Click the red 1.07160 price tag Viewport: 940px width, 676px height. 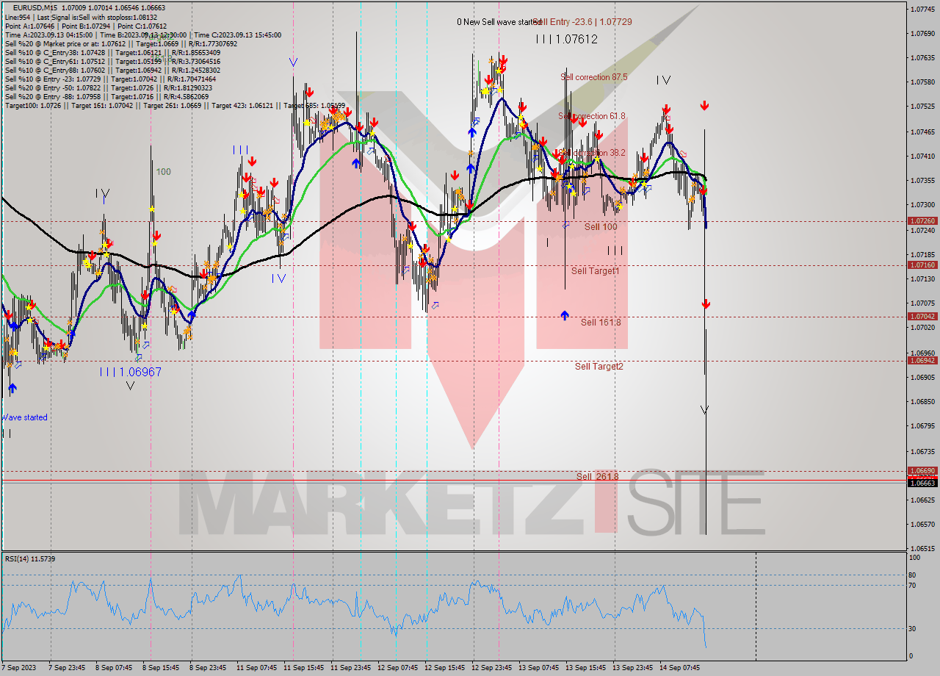coord(922,265)
